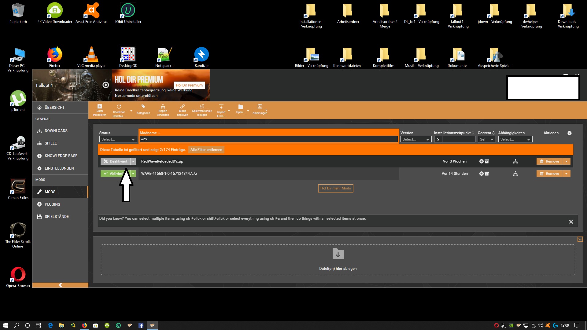
Task: Click dependencies icon for RedWaveReloadedDV row
Action: point(515,161)
